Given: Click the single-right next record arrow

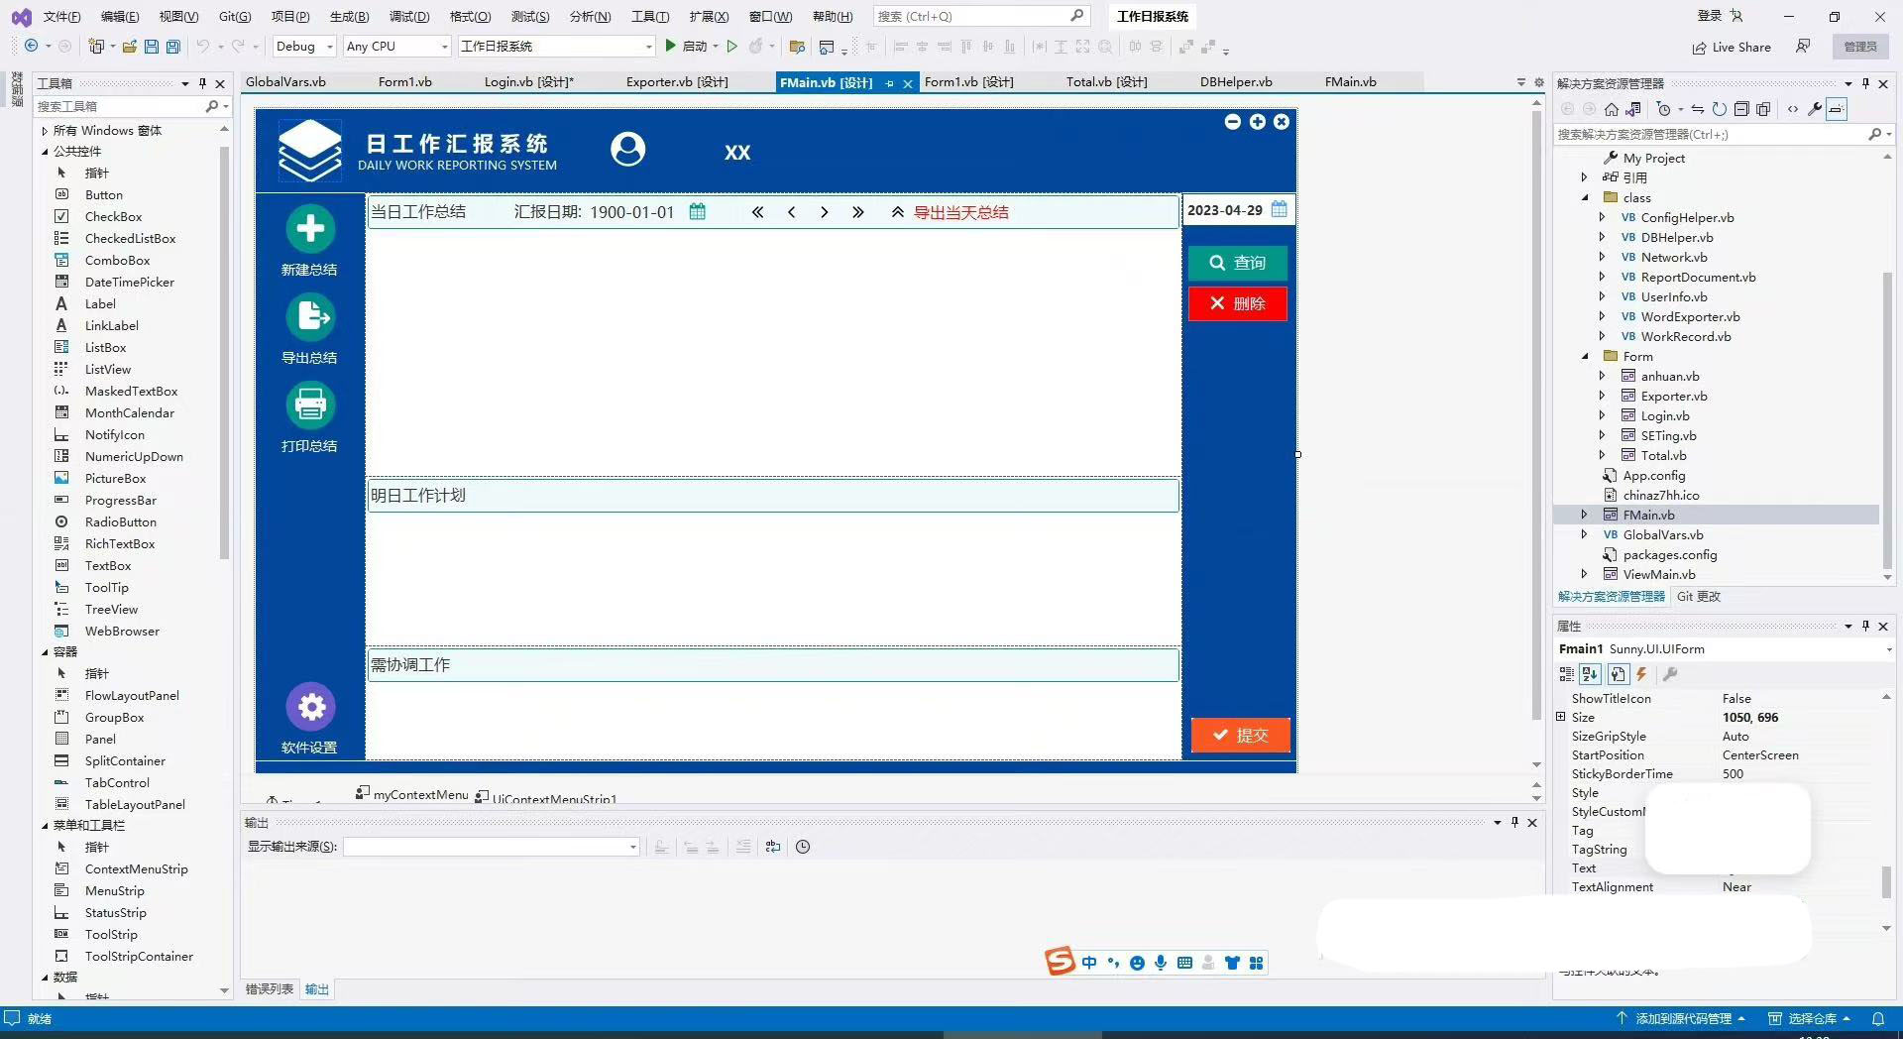Looking at the screenshot, I should (x=824, y=212).
